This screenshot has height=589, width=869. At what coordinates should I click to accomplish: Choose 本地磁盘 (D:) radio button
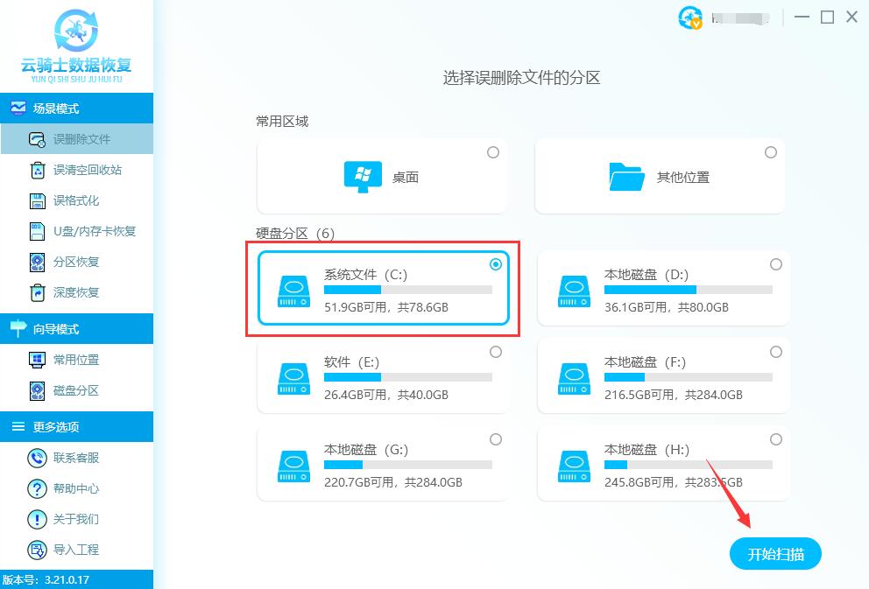click(776, 264)
